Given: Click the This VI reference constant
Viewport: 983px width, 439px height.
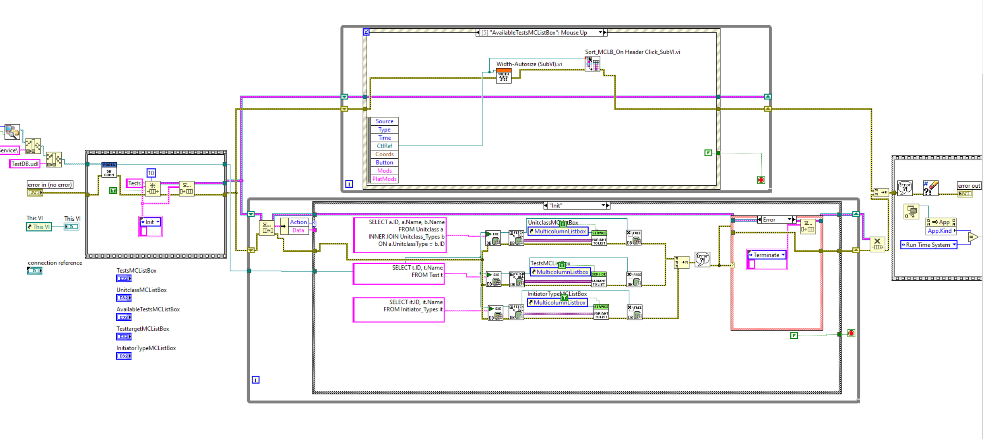Looking at the screenshot, I should click(x=39, y=226).
